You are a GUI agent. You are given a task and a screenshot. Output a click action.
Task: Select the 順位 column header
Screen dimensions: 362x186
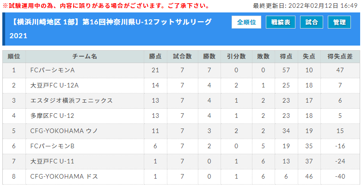coord(14,57)
